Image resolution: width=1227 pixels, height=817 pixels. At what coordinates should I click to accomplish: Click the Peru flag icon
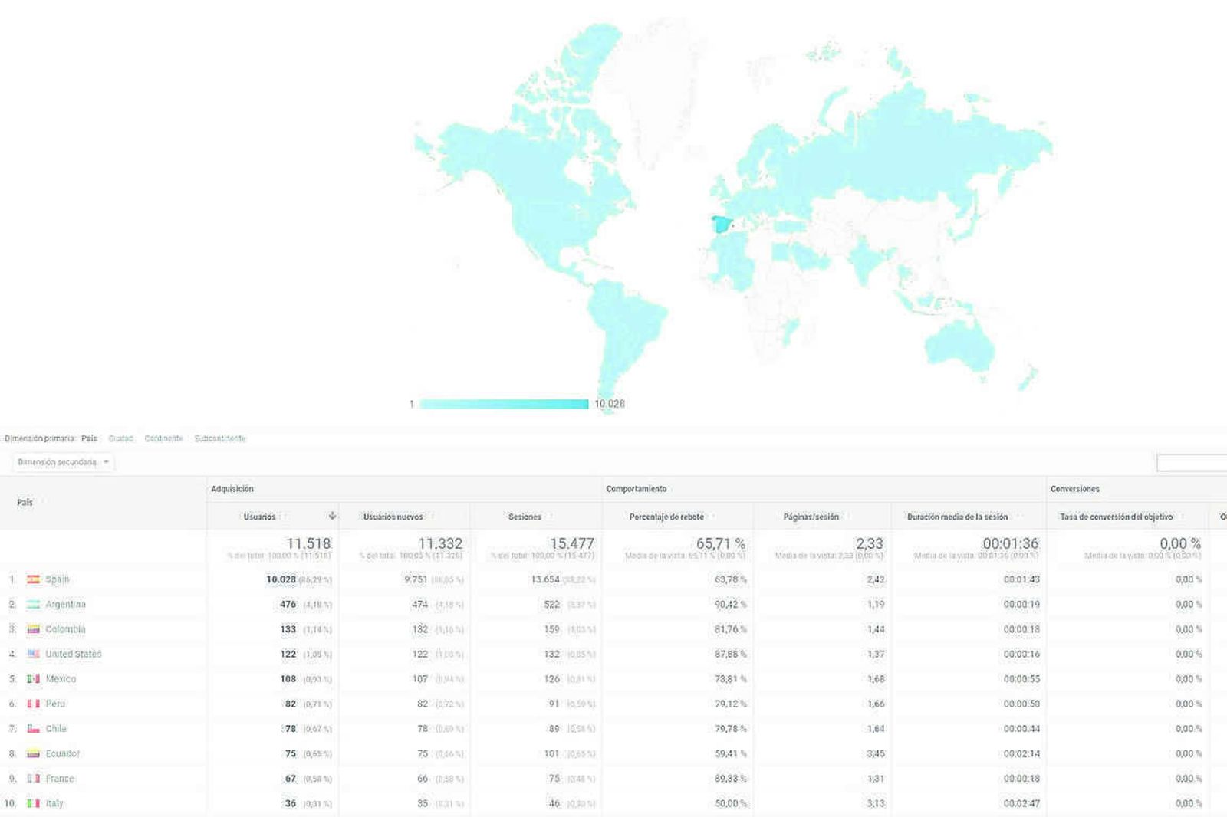coord(32,704)
